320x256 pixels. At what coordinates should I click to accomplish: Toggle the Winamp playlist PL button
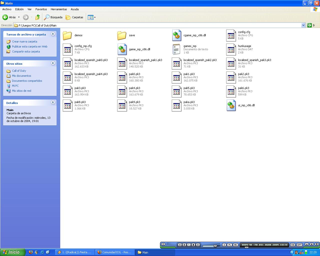click(229, 245)
